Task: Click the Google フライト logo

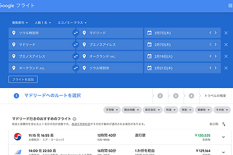Action: pyautogui.click(x=17, y=6)
